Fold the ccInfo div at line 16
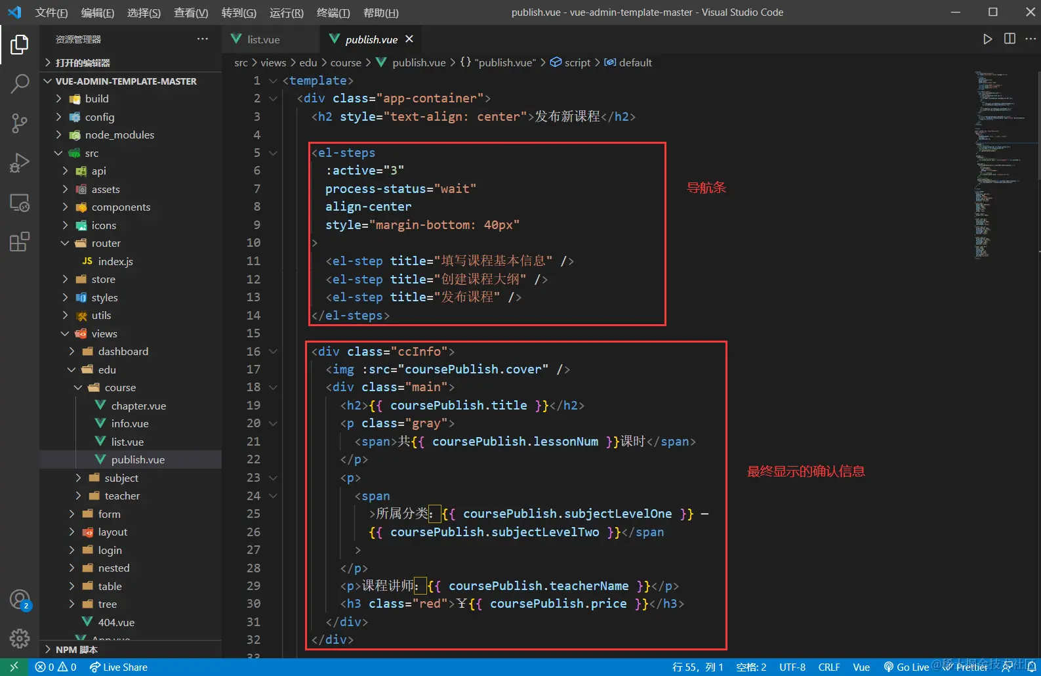This screenshot has height=676, width=1041. click(273, 352)
